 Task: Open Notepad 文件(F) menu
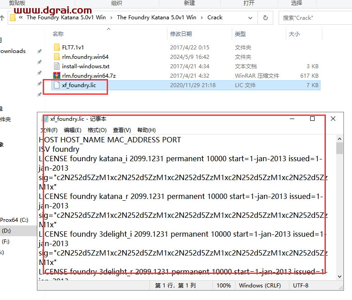[49, 130]
